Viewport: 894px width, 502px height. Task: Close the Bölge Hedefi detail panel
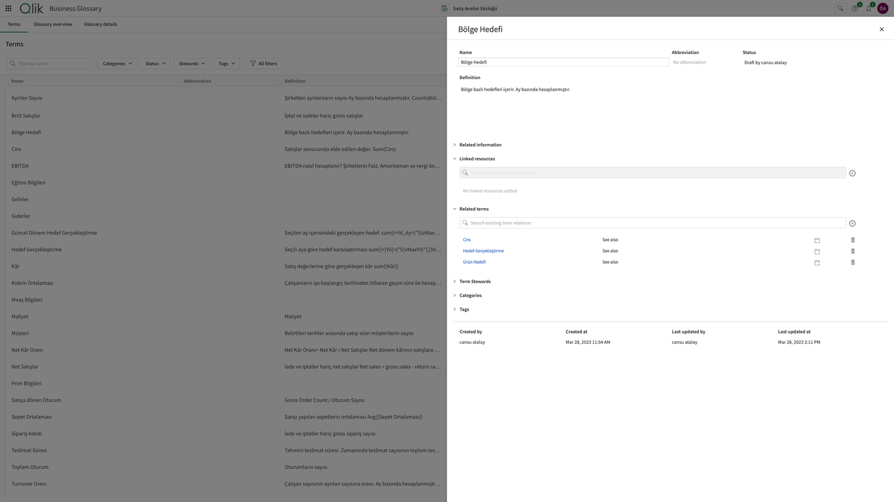(881, 29)
